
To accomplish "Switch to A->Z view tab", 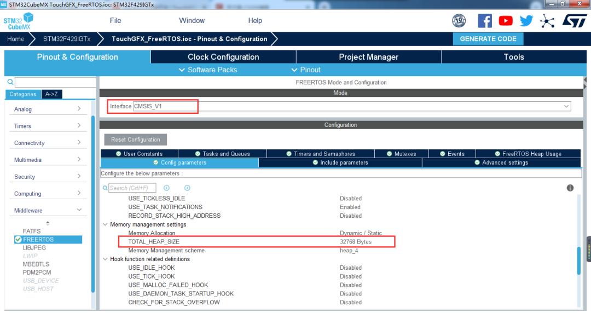I will point(51,94).
